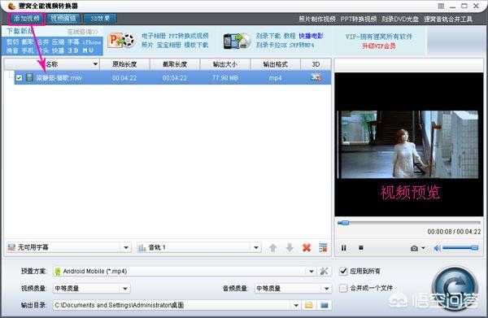Click the mp4 output format cell
Image resolution: width=488 pixels, height=318 pixels.
pyautogui.click(x=276, y=78)
